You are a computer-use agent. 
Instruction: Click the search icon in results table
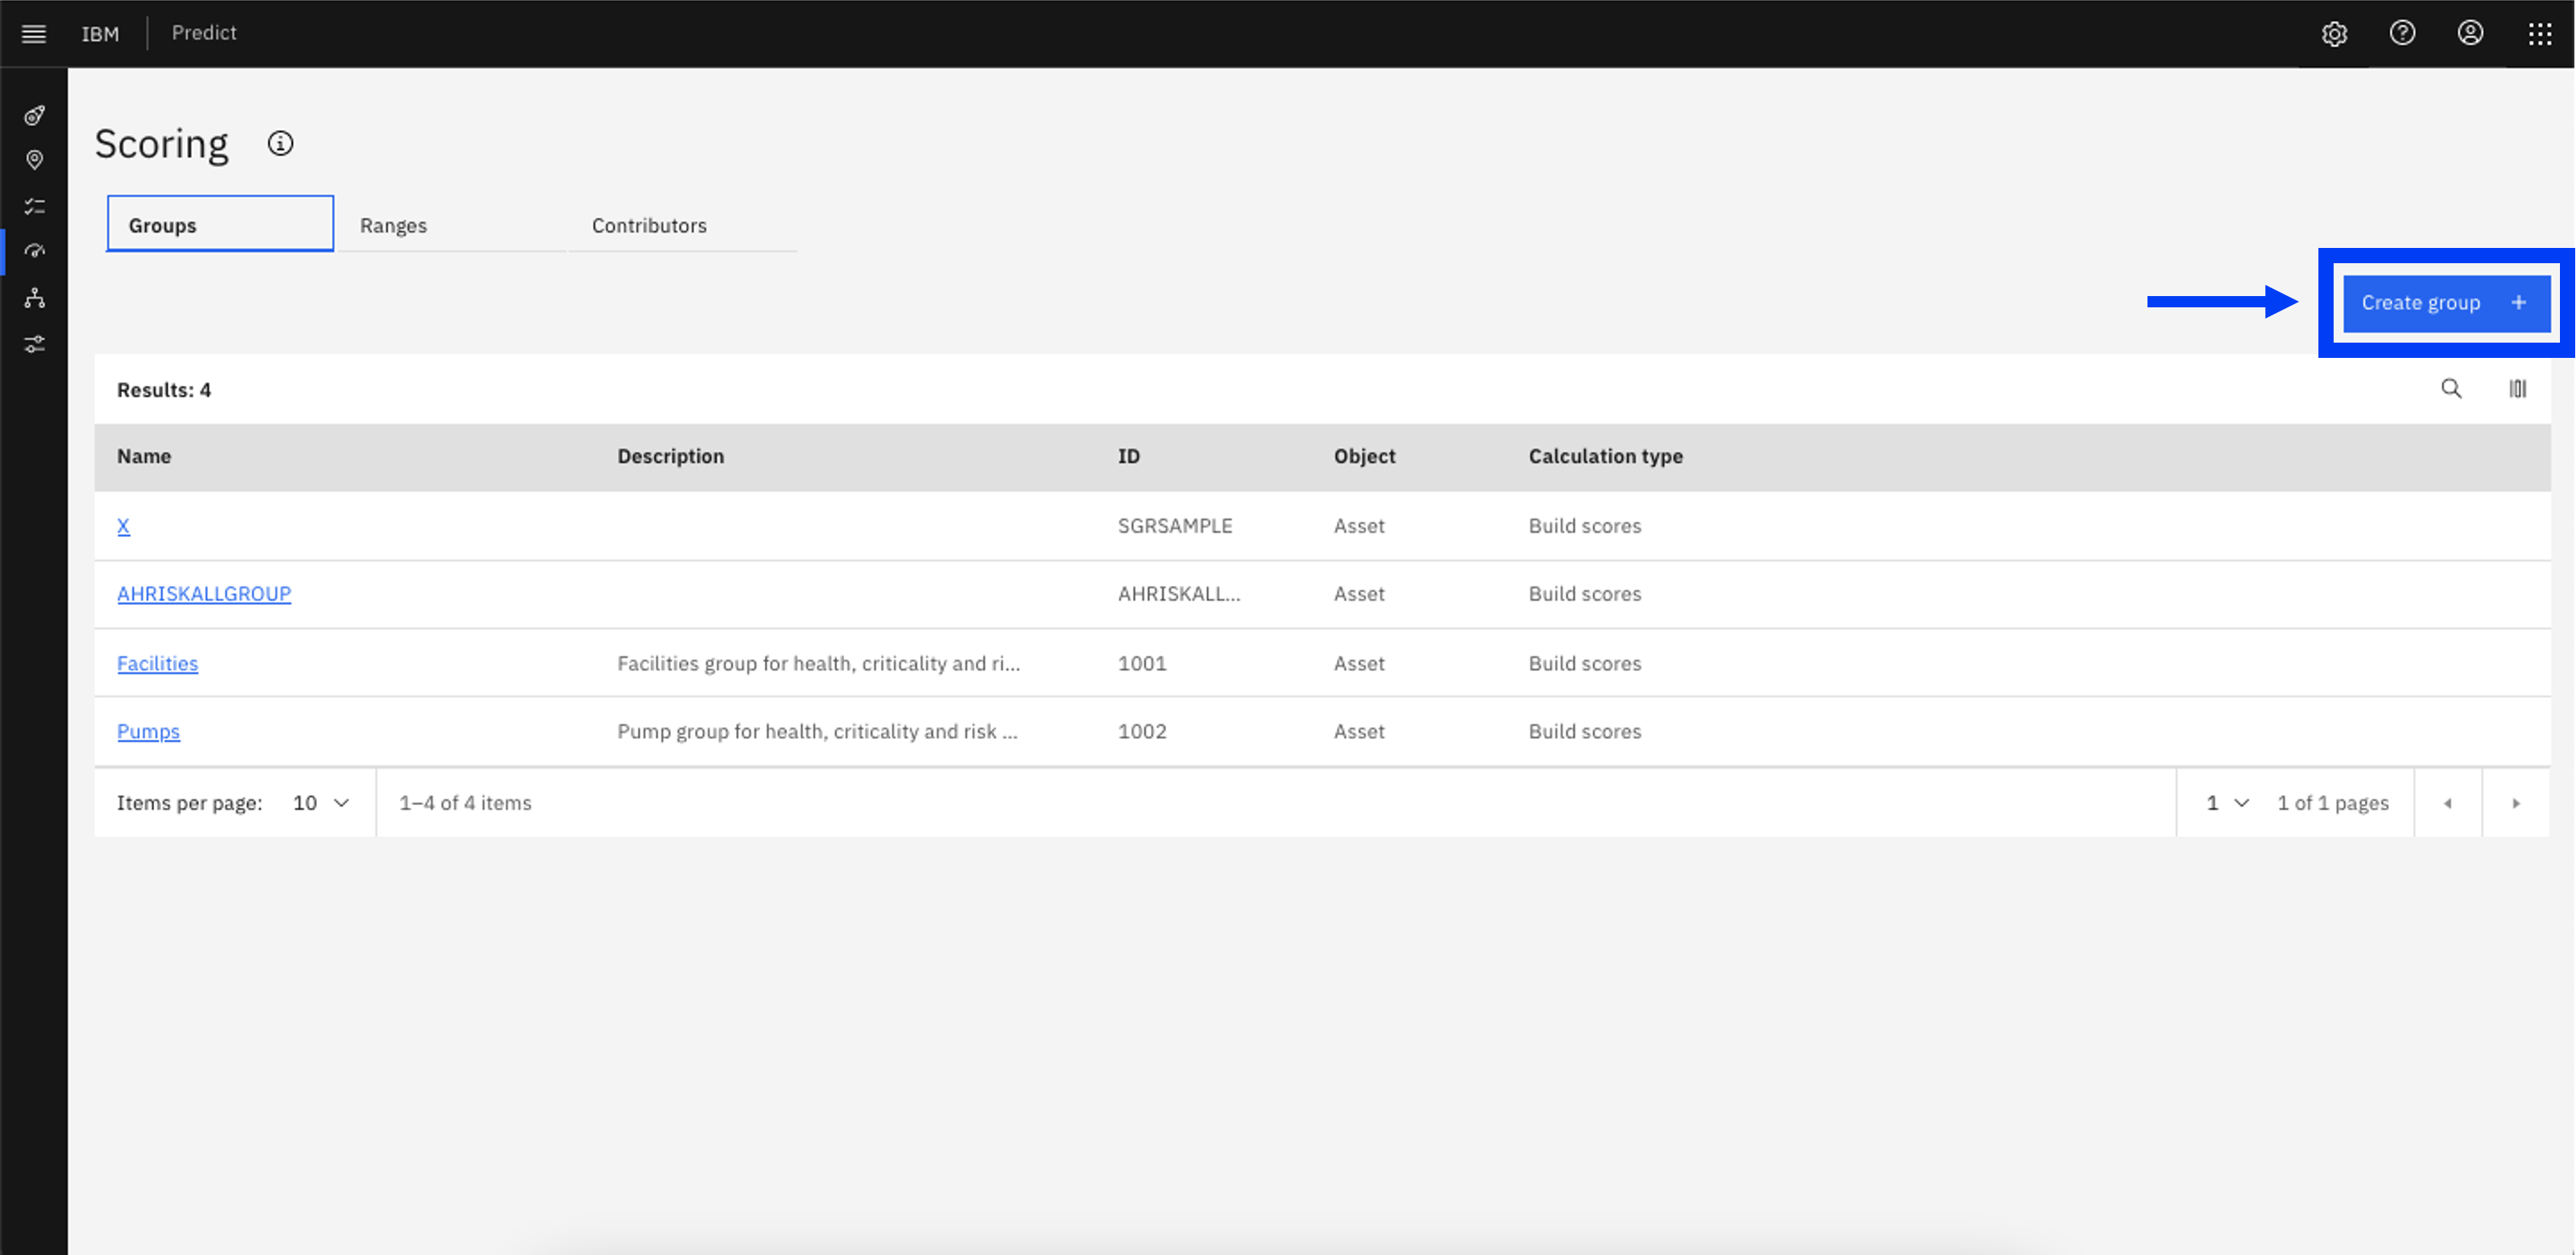pos(2451,389)
